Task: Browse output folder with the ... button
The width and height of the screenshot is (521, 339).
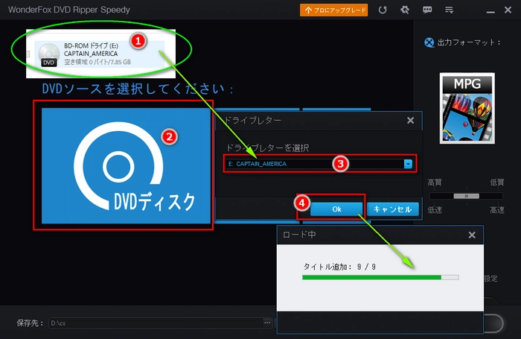Action: coord(267,323)
